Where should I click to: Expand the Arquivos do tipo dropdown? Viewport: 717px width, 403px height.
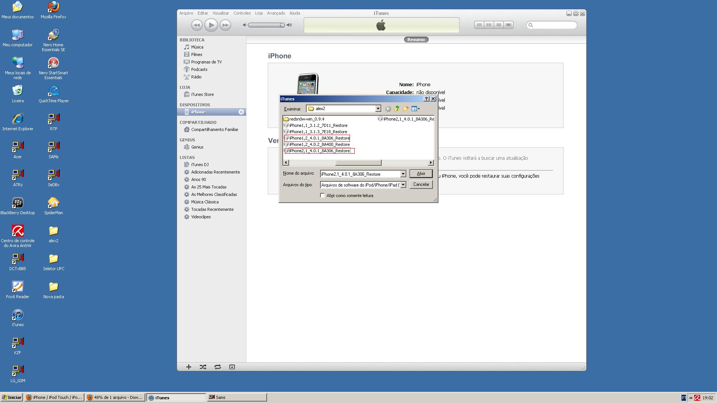tap(403, 185)
